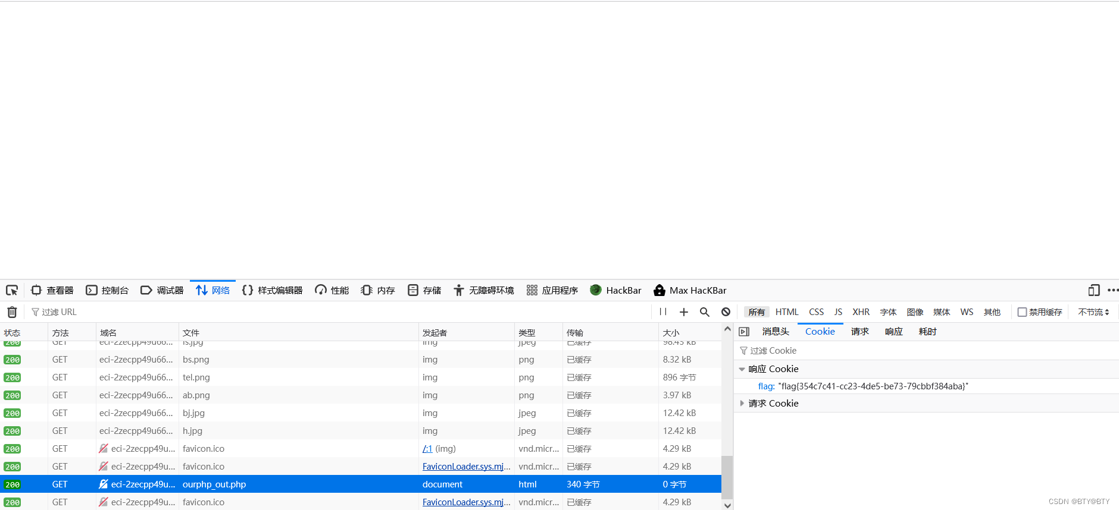Enable the 禁用缓存 checkbox
1119x510 pixels.
pyautogui.click(x=1022, y=312)
